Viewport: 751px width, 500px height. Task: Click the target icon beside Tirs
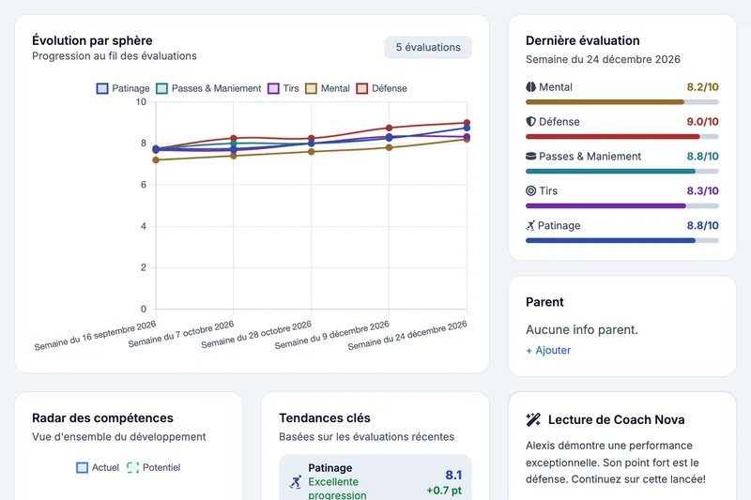(530, 191)
